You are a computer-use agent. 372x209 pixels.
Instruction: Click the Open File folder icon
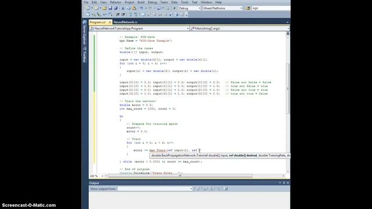point(105,8)
